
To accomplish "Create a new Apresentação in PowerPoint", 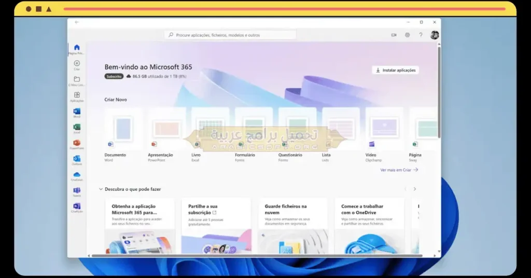I will click(166, 135).
